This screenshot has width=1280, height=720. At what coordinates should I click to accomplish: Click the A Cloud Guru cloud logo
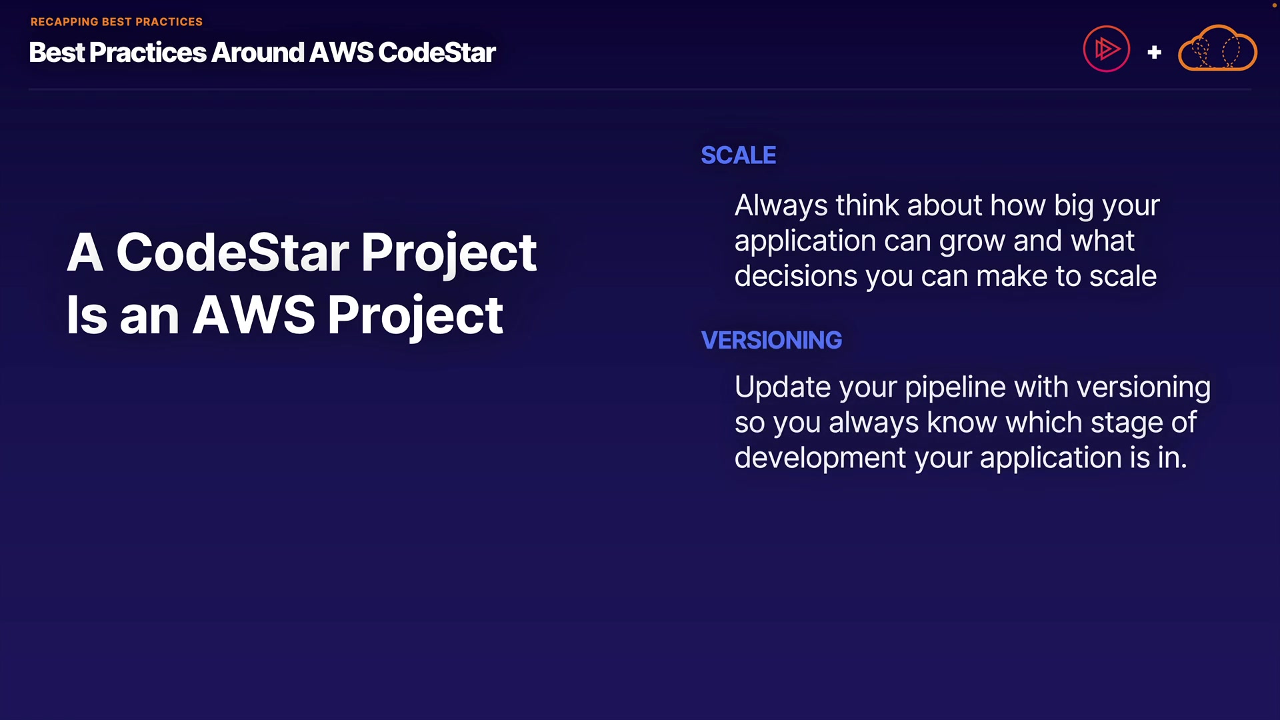[x=1217, y=49]
